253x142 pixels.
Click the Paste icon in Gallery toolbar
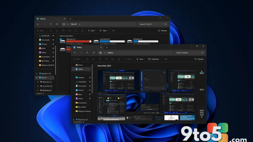(x=100, y=59)
